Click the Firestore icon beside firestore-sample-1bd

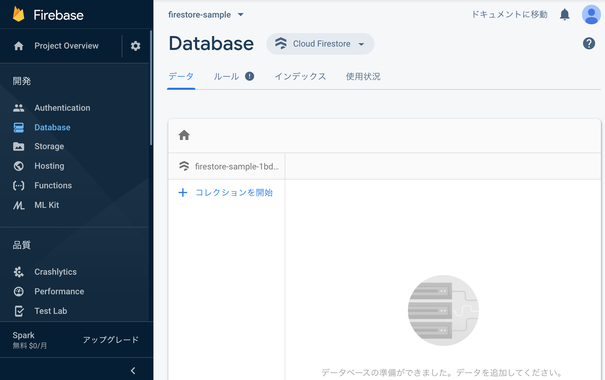(x=184, y=166)
